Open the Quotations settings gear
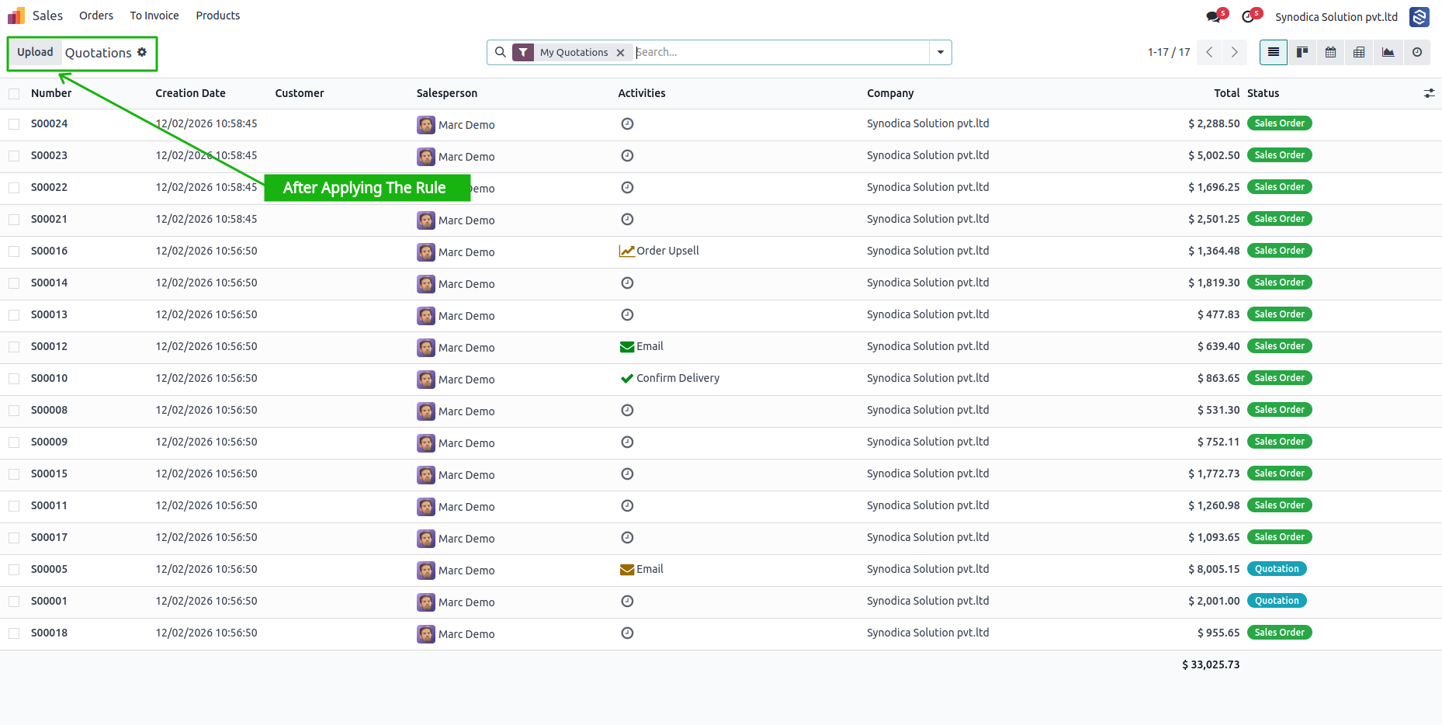The width and height of the screenshot is (1442, 725). point(142,52)
